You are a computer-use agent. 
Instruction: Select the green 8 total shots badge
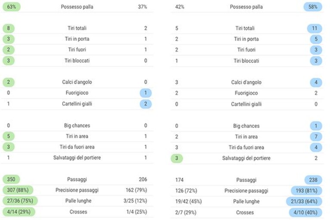pyautogui.click(x=9, y=28)
